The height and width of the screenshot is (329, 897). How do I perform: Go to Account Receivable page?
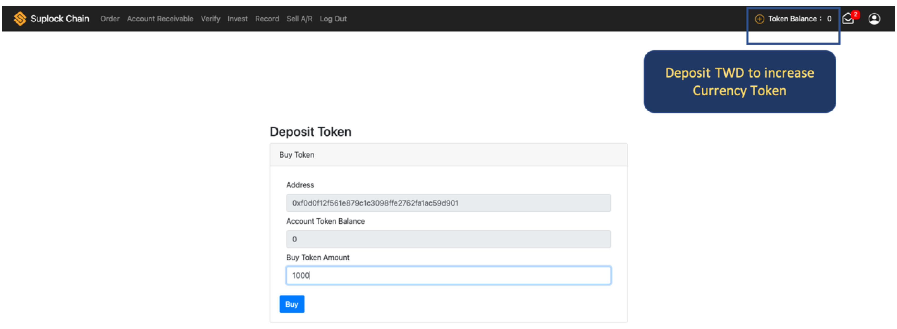[160, 19]
